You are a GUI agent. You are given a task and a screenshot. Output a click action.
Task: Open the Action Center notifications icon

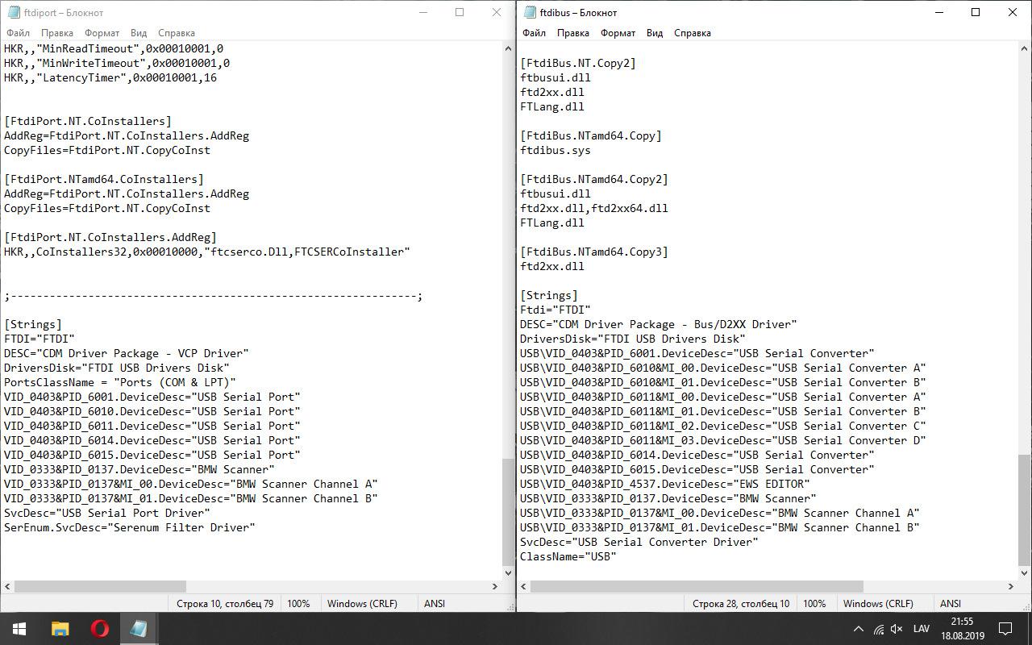[x=1005, y=629]
